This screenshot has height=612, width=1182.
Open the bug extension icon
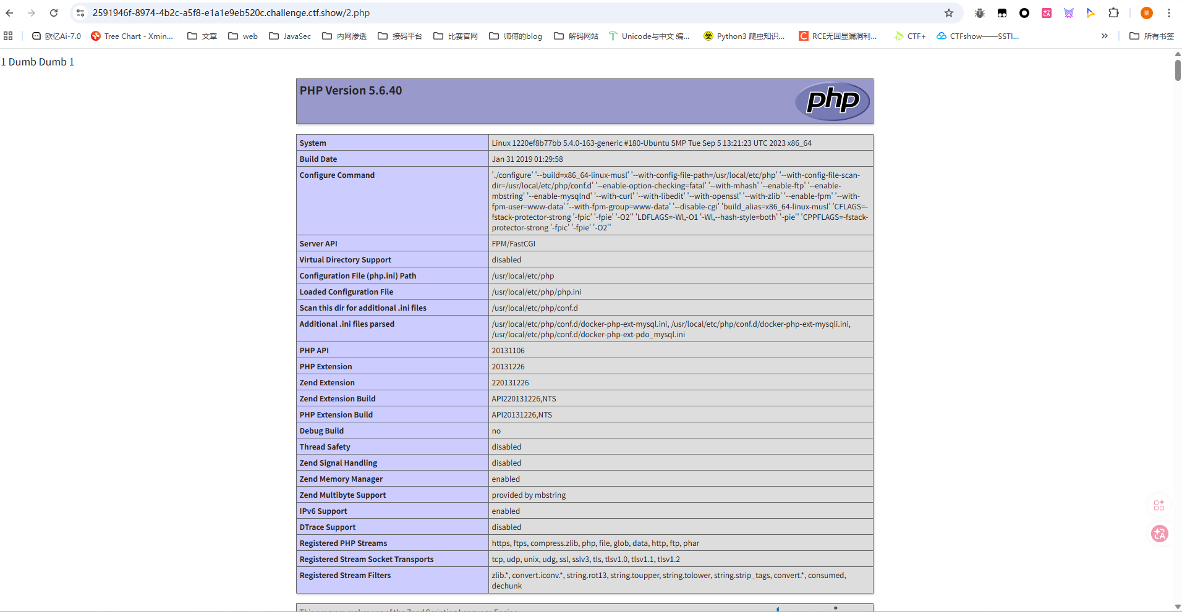(x=980, y=13)
